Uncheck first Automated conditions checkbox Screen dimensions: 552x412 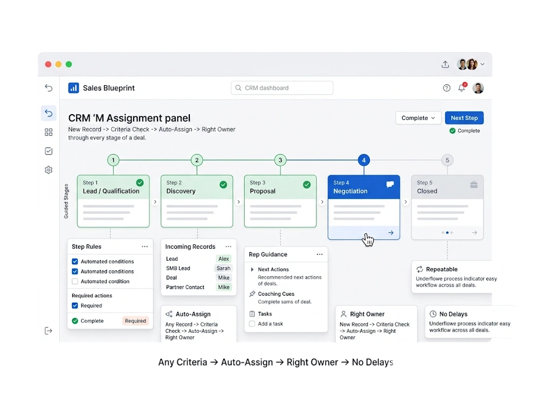(x=74, y=261)
